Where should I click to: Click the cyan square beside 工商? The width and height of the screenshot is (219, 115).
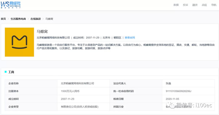[6, 72]
